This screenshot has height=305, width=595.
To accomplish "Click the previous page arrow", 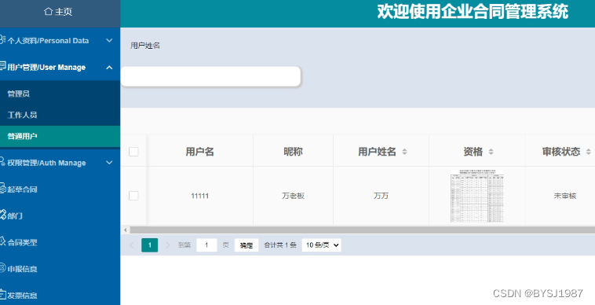I will pyautogui.click(x=132, y=245).
